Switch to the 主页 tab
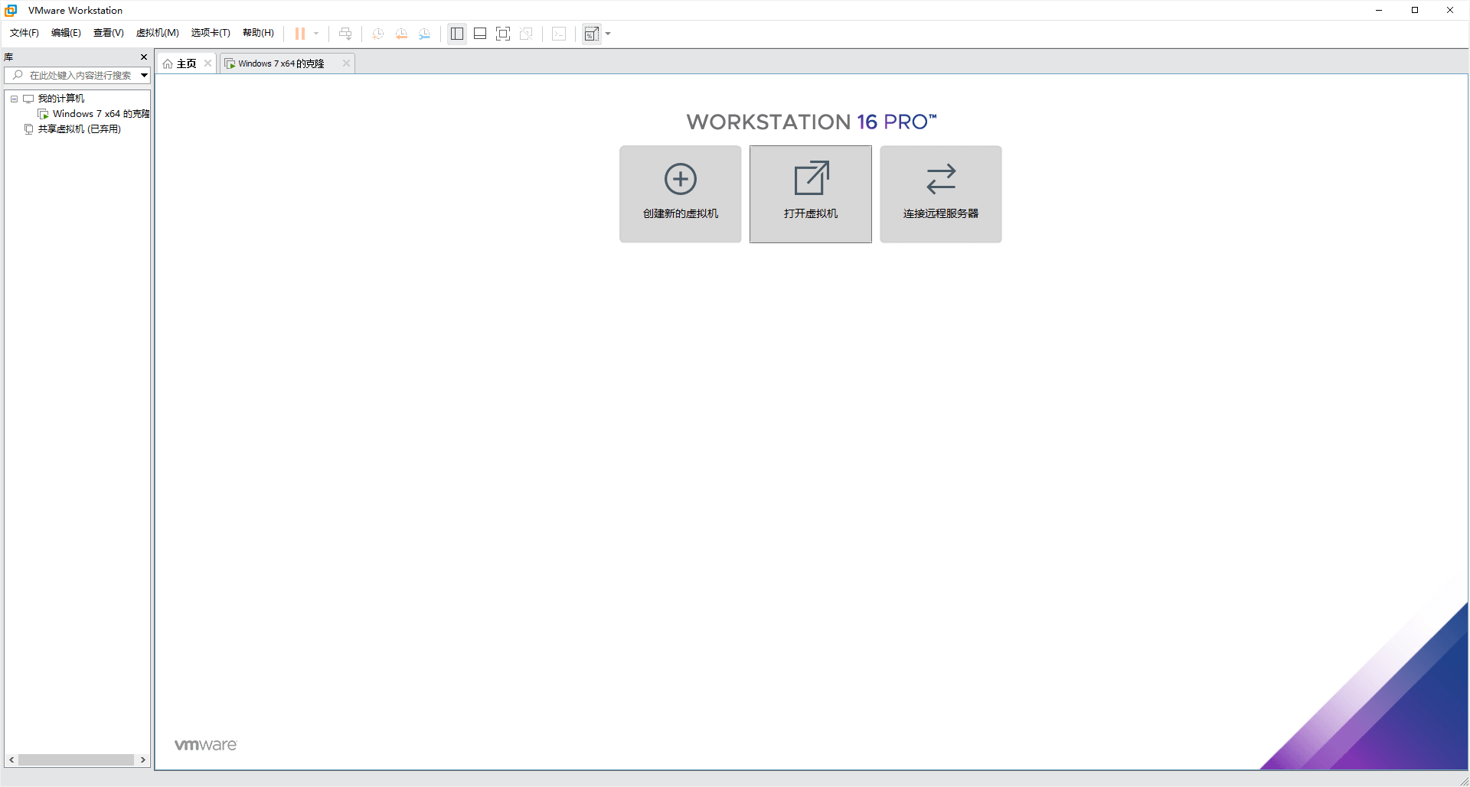Image resolution: width=1470 pixels, height=787 pixels. (187, 63)
